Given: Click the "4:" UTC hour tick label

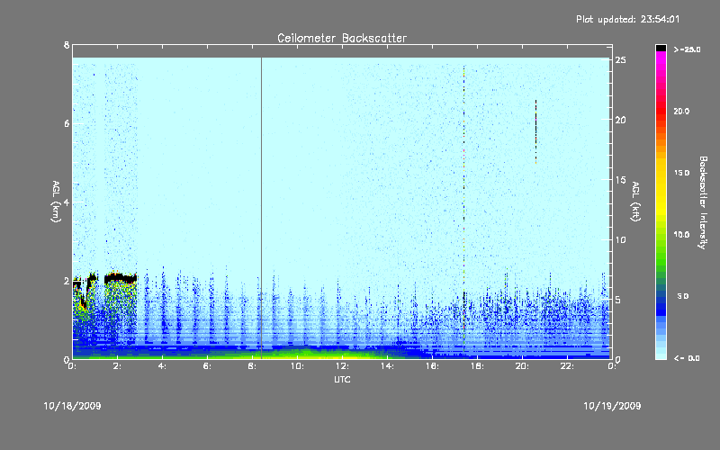Looking at the screenshot, I should 163,366.
